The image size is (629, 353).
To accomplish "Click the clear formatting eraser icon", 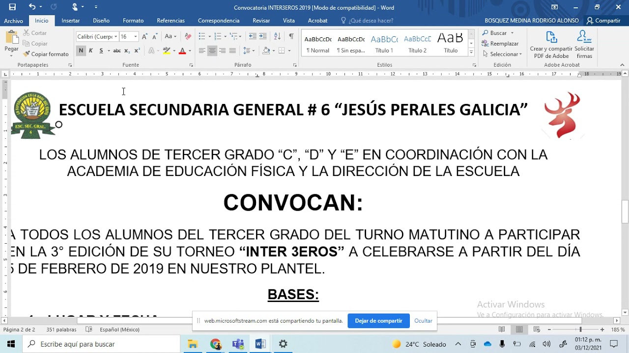I will 188,37.
